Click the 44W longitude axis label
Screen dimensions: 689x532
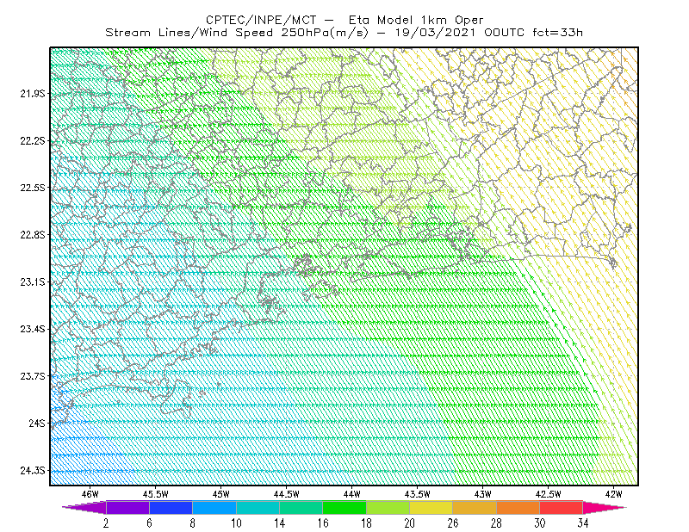352,494
